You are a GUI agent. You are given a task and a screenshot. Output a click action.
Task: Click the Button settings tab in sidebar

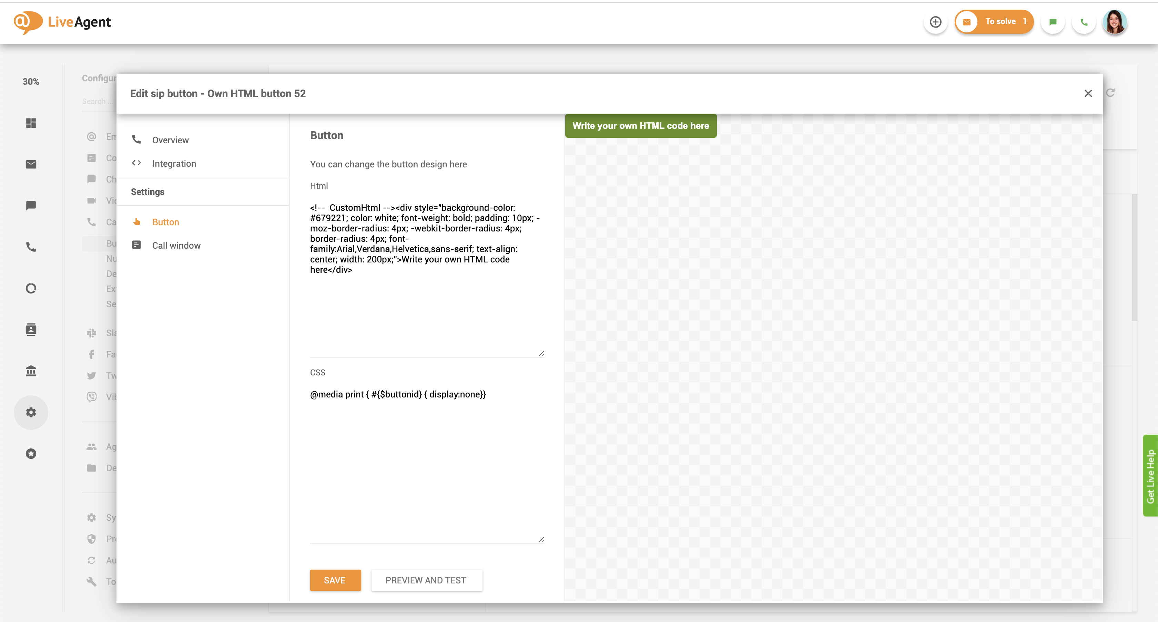[165, 221]
